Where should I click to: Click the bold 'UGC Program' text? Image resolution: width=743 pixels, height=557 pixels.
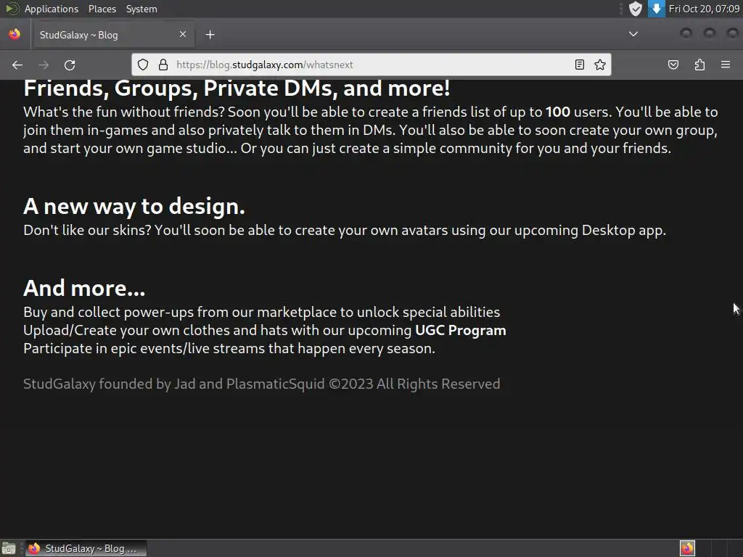point(461,330)
